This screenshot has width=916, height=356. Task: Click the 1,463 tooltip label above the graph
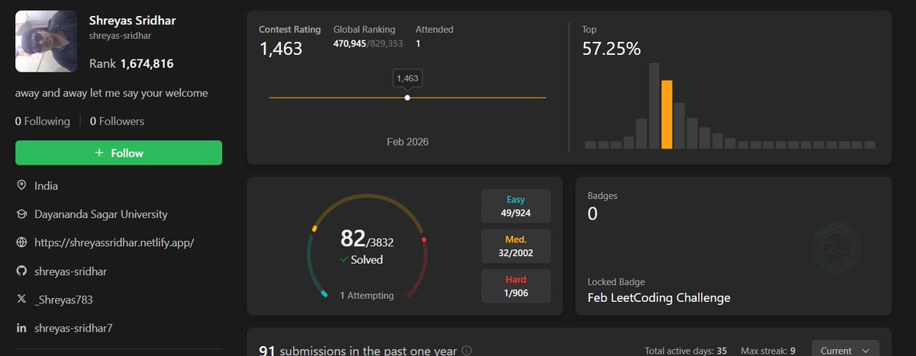(x=407, y=78)
